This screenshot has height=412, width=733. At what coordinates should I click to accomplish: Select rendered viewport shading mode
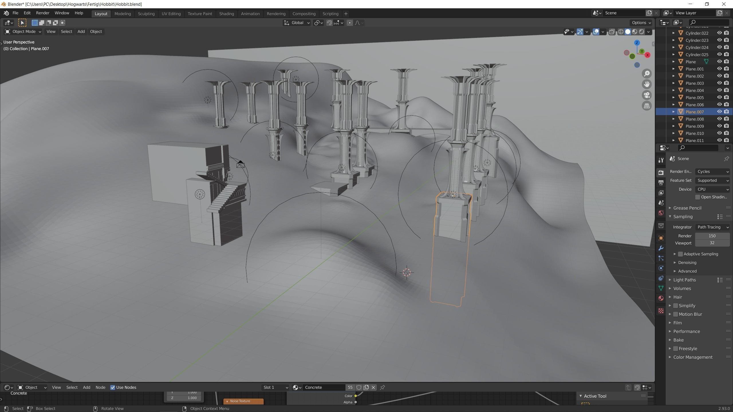click(x=641, y=32)
